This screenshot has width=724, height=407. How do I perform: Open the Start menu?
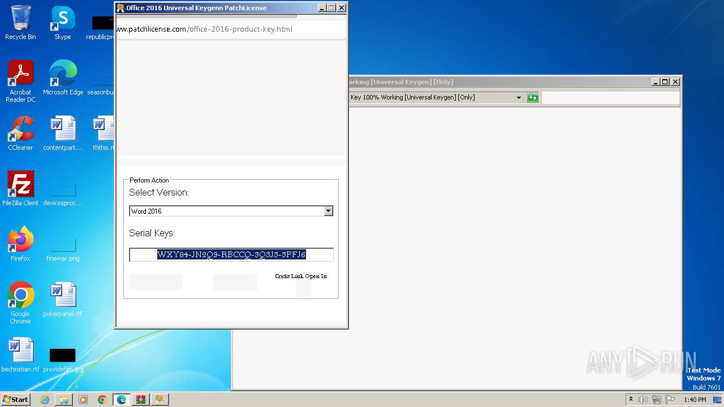point(16,400)
